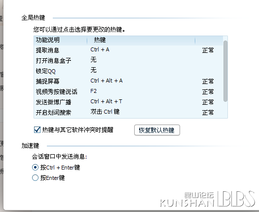Click the Ctrl + Alt + T hotkey value

click(x=107, y=101)
